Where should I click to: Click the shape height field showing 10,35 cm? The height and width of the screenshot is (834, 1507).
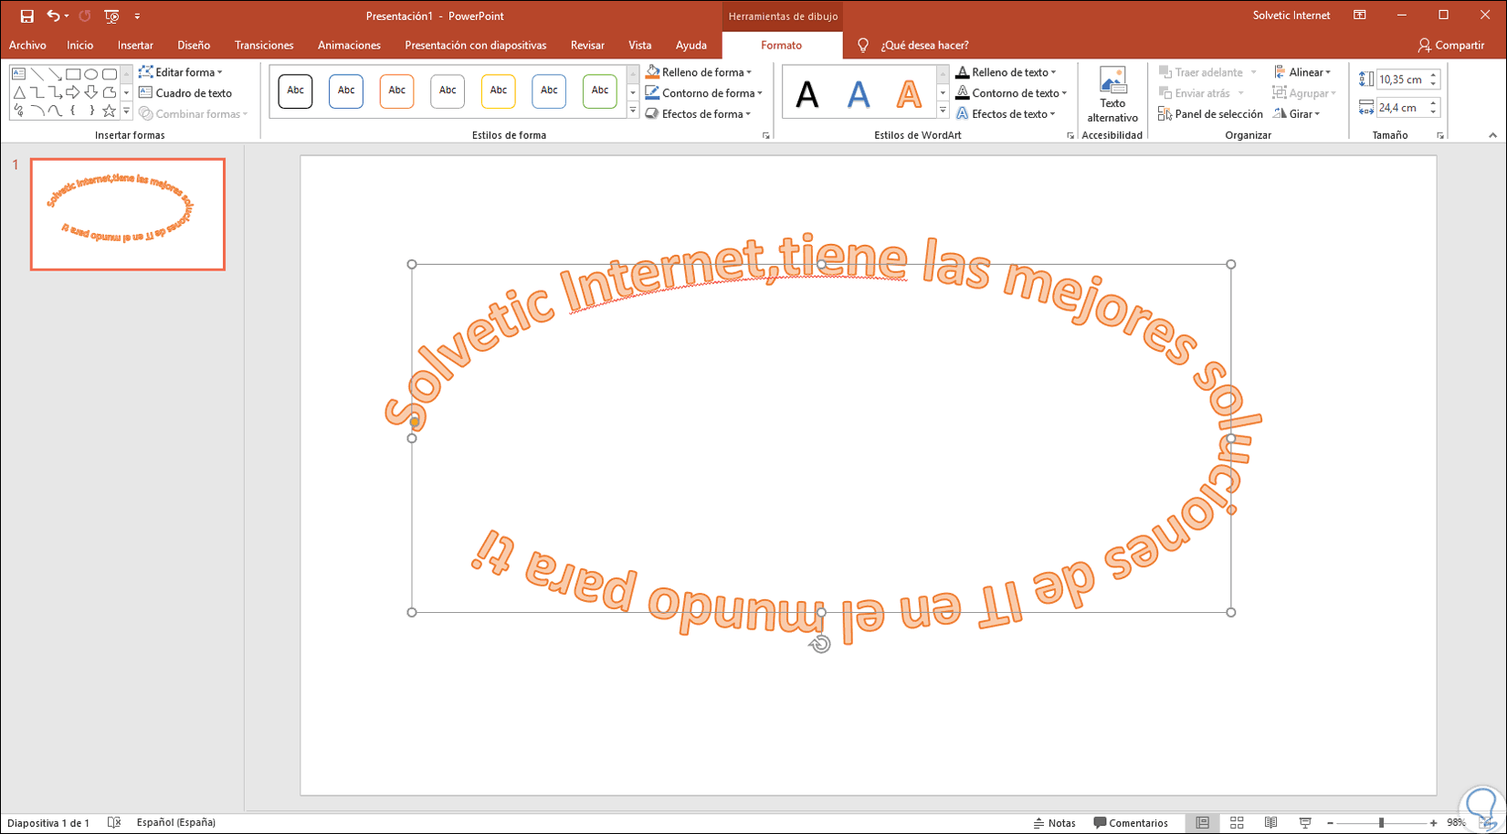pyautogui.click(x=1401, y=79)
